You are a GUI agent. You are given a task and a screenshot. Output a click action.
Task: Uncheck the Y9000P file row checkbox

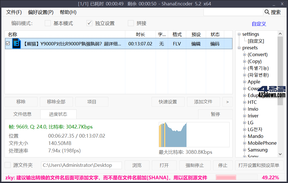pyautogui.click(x=8, y=44)
